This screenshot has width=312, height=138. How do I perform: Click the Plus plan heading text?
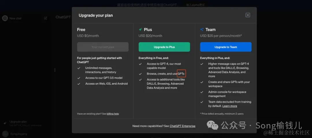pos(148,30)
